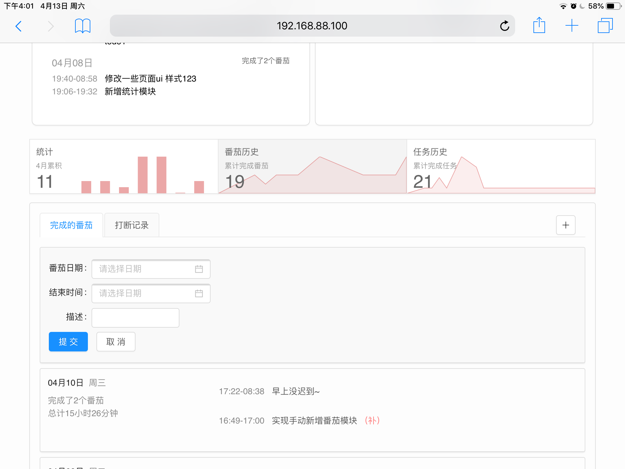This screenshot has height=469, width=625.
Task: Click the plus button to add tomato
Action: pos(565,225)
